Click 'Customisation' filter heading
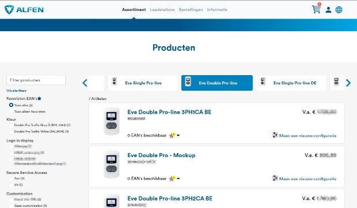 point(20,194)
